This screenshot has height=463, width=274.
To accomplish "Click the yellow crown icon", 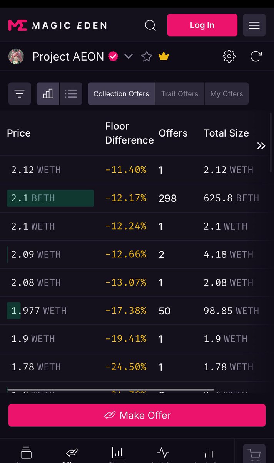I will point(164,57).
